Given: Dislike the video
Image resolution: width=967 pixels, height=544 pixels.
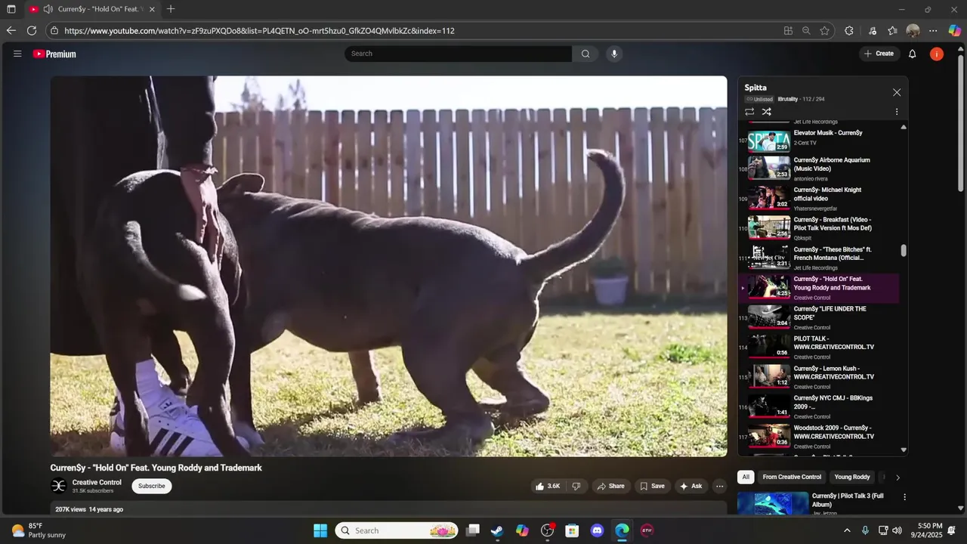Looking at the screenshot, I should tap(576, 487).
